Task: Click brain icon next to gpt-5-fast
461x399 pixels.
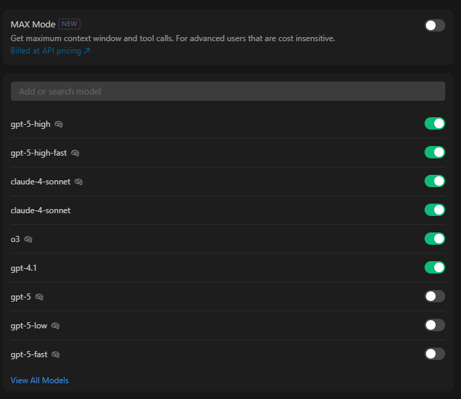Action: pos(56,354)
